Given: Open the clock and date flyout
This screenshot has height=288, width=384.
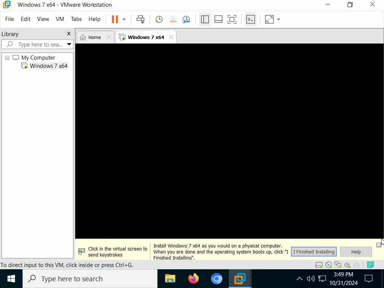Looking at the screenshot, I should pyautogui.click(x=343, y=279).
